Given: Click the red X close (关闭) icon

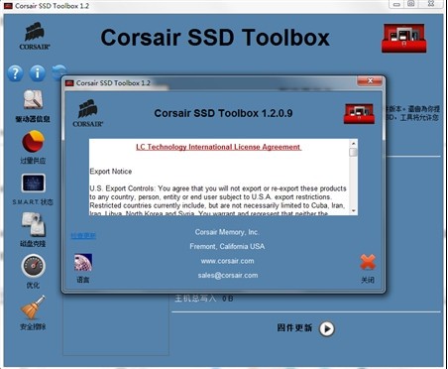Looking at the screenshot, I should pyautogui.click(x=368, y=263).
